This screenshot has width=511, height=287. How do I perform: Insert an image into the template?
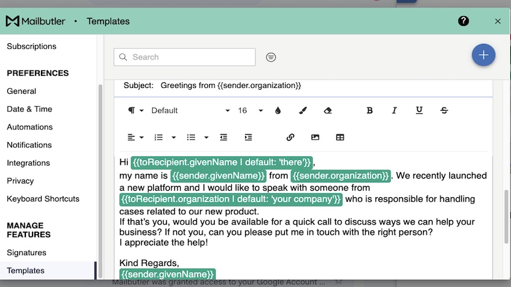click(315, 137)
